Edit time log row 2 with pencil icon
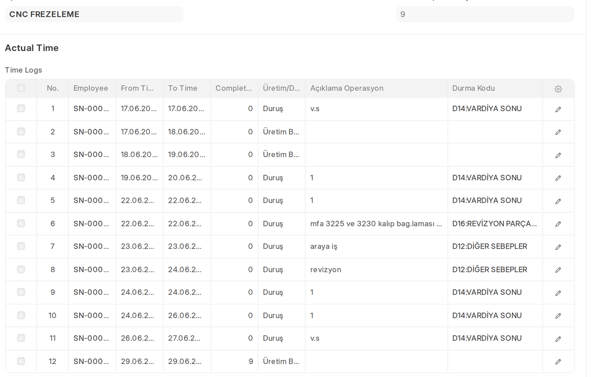Viewport: 602px width, 377px height. coord(558,132)
